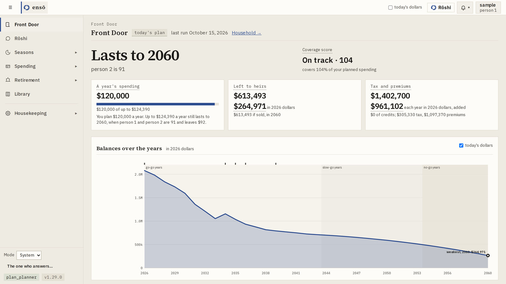Viewport: 506px width, 284px height.
Task: Click the Housekeeping gear icon
Action: click(8, 113)
